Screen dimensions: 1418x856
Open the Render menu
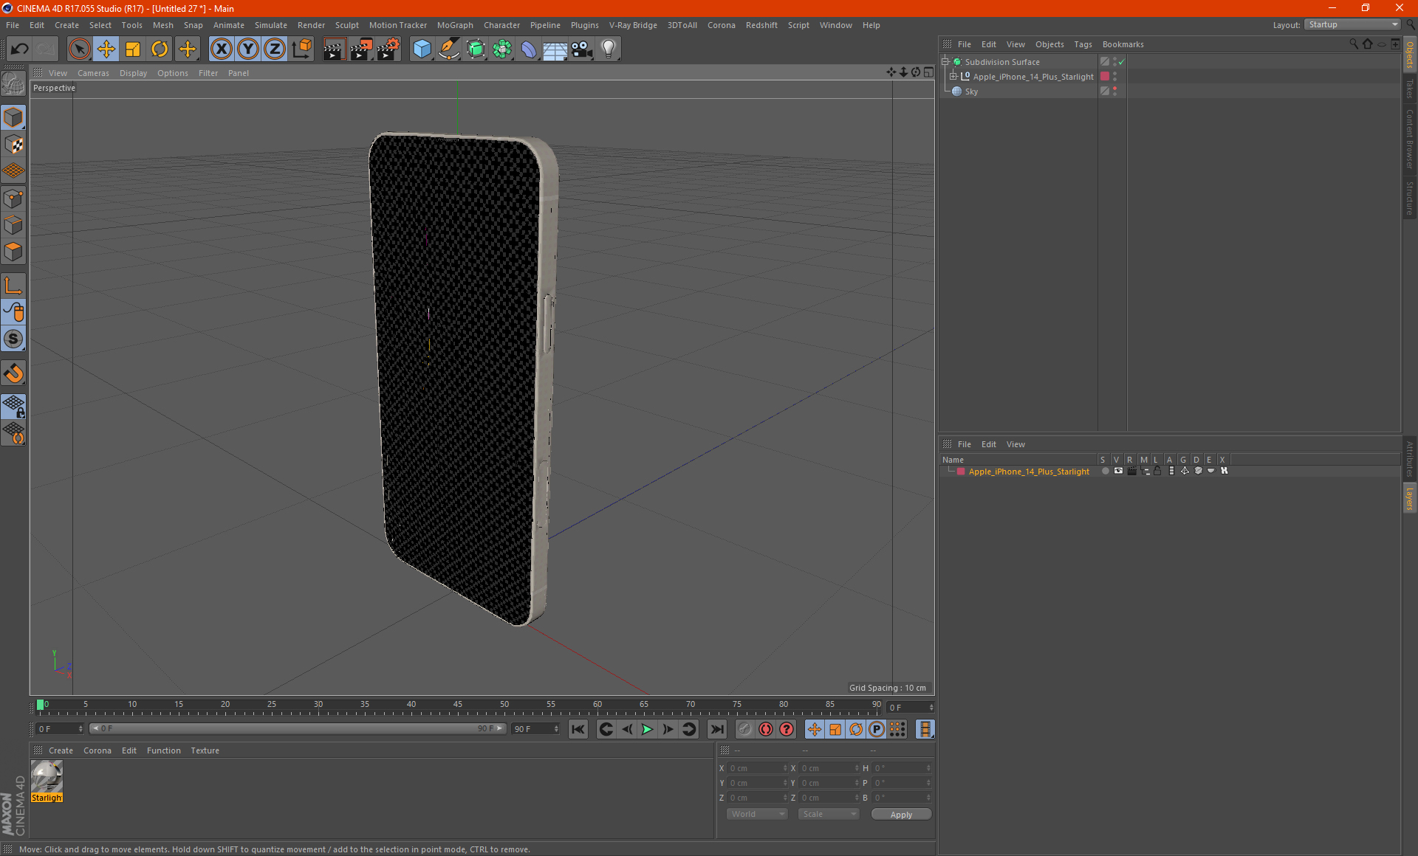(311, 25)
